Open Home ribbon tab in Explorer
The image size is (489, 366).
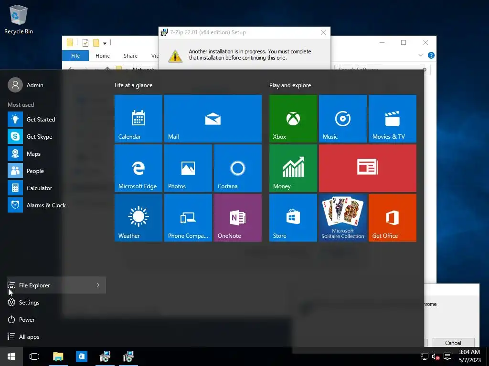pos(103,56)
